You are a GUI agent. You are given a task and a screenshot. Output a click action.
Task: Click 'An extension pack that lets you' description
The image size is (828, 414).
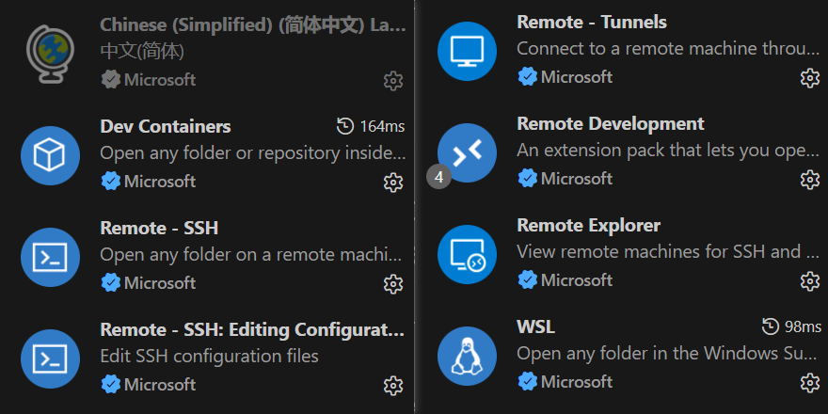pyautogui.click(x=668, y=150)
